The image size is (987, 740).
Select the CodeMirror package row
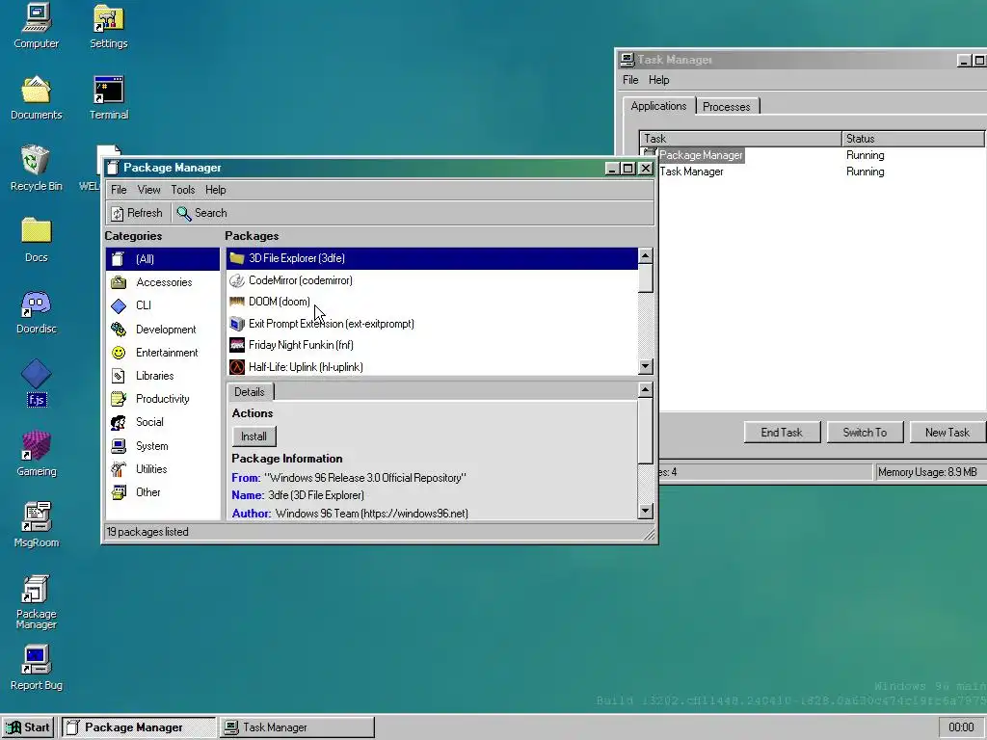pyautogui.click(x=433, y=280)
